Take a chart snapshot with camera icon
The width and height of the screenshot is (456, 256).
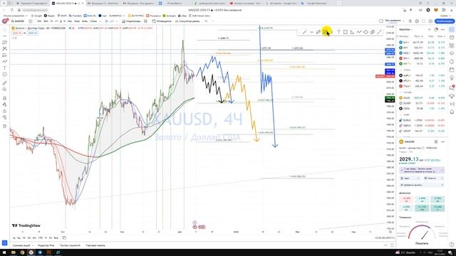430,21
